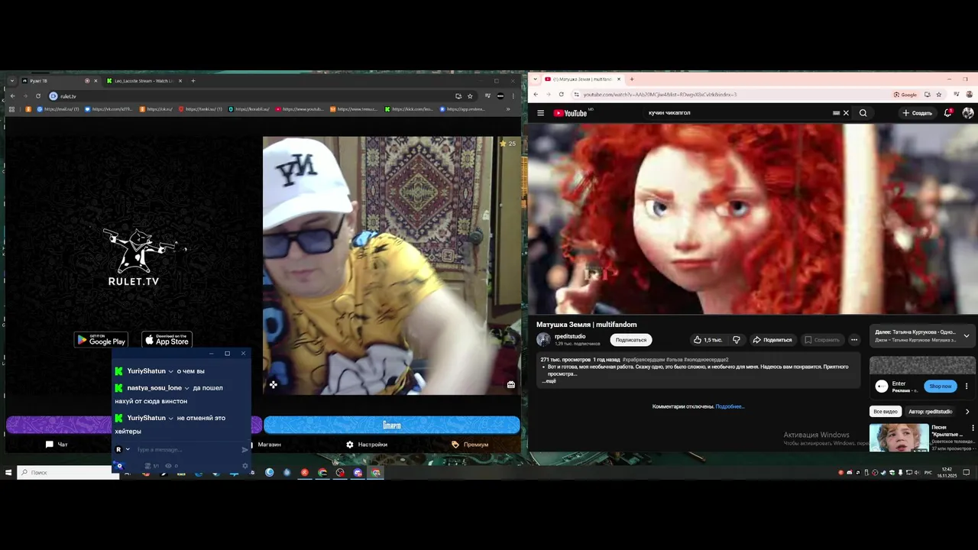Screen dimensions: 978x550
Task: Bookmark rulet.tv with the star icon
Action: coord(470,96)
